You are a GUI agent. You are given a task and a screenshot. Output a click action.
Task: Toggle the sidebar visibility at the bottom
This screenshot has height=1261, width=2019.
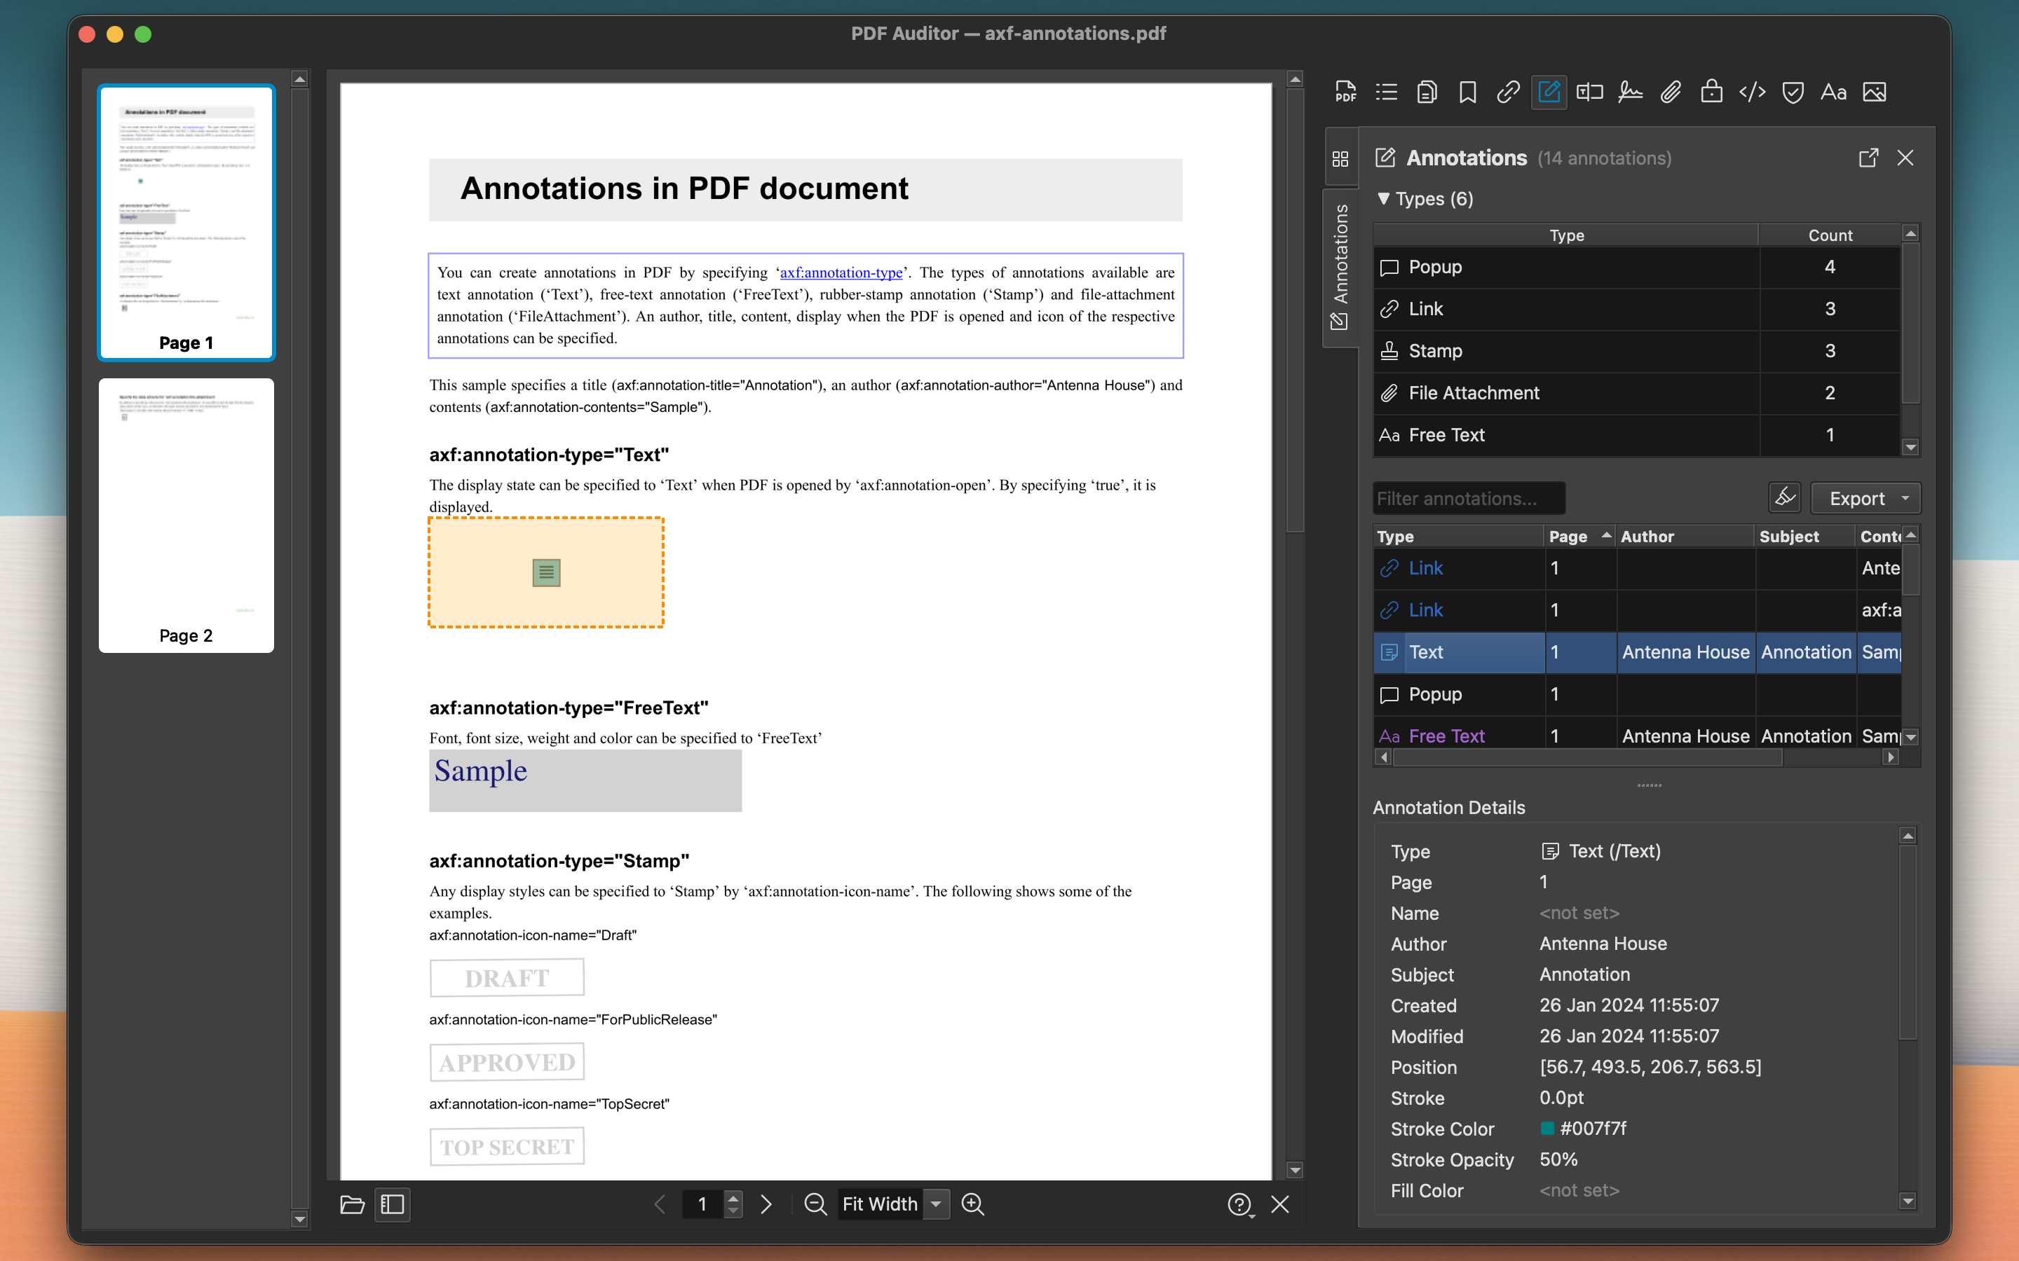pos(392,1204)
